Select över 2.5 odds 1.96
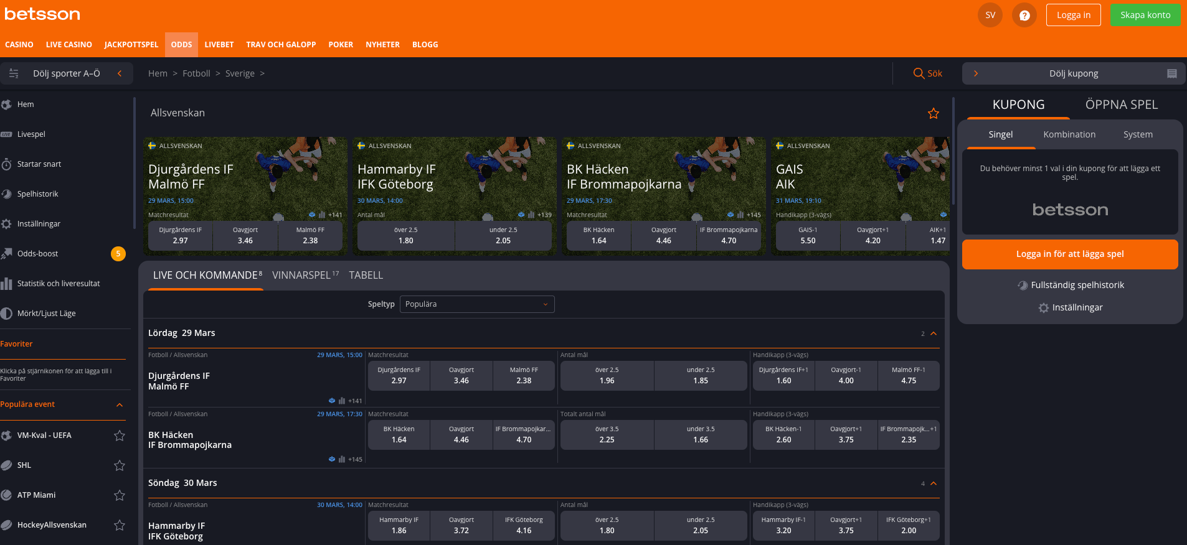This screenshot has height=545, width=1187. (607, 376)
